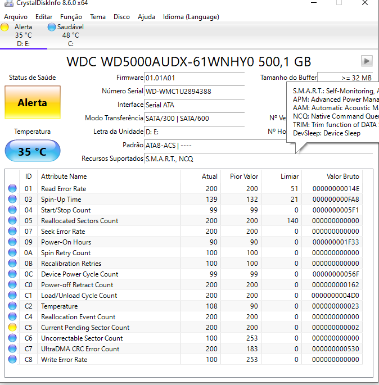Click the 35 °C temperature button
The width and height of the screenshot is (379, 385).
point(33,151)
